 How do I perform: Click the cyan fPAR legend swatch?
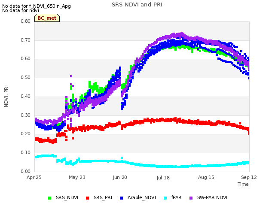tap(165, 198)
